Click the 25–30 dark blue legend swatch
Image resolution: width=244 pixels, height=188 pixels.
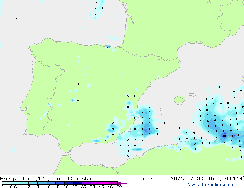(78, 183)
